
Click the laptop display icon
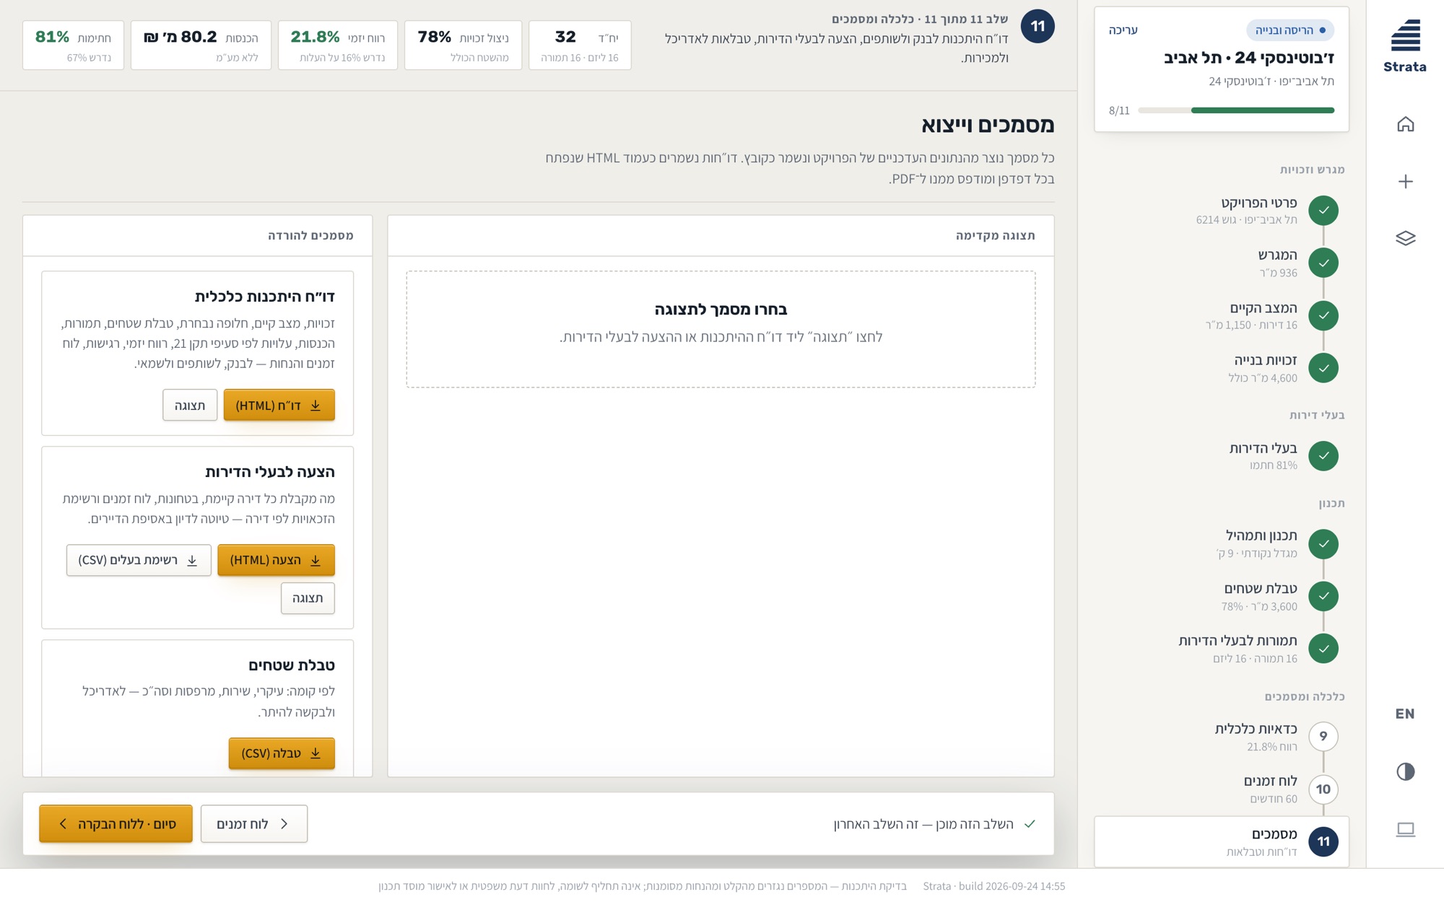tap(1405, 829)
